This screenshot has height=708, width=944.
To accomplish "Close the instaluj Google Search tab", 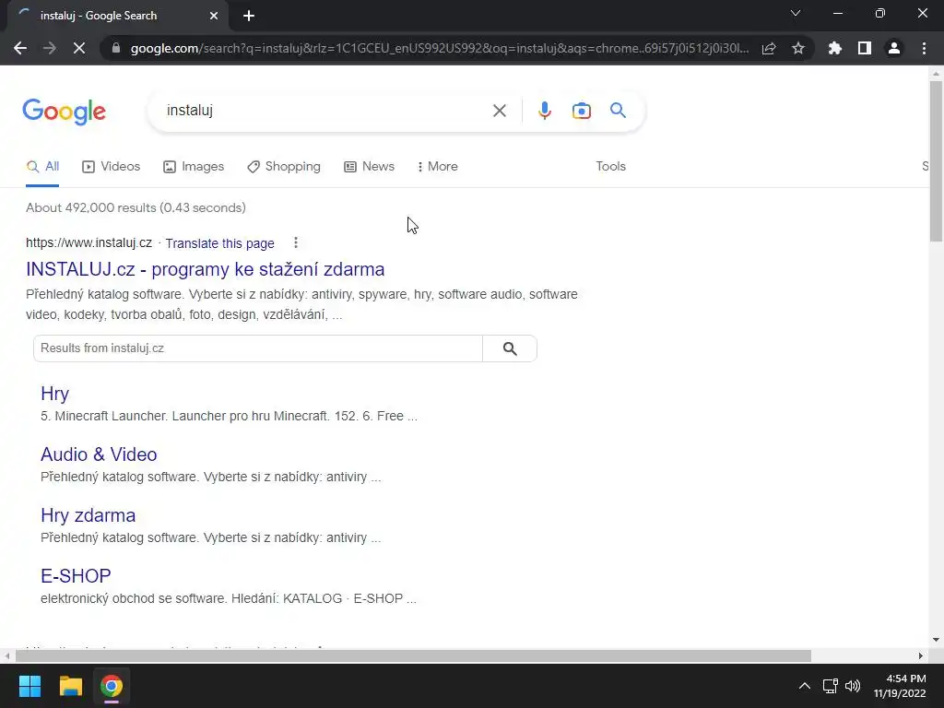I will [x=214, y=16].
